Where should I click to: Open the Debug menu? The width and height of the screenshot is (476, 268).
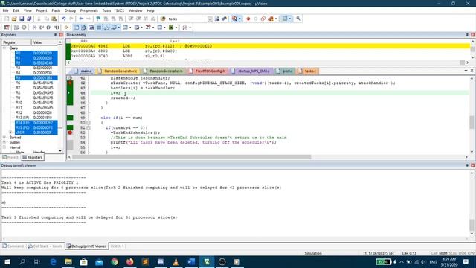tap(70, 10)
